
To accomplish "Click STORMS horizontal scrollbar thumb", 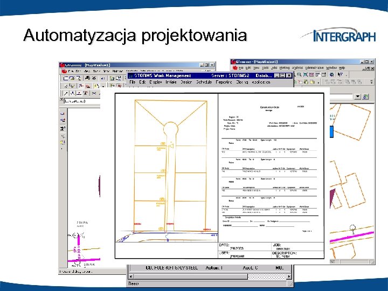I will coord(191,276).
